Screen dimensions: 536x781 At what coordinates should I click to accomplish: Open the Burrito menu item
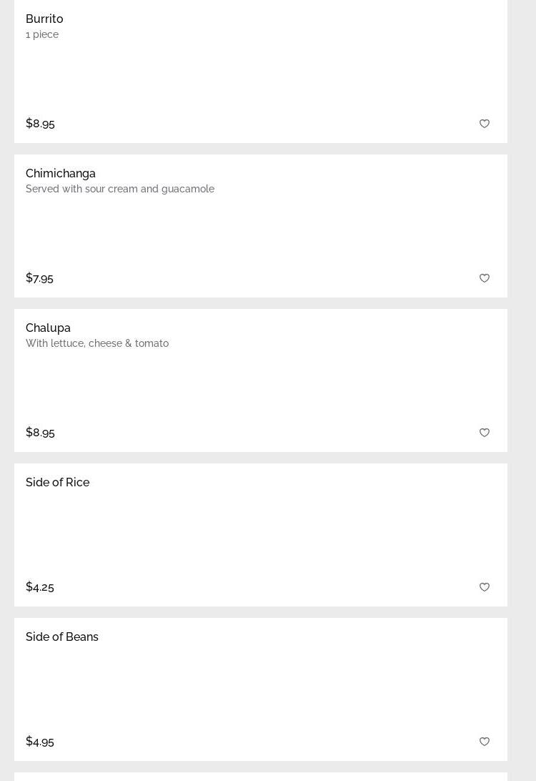coord(44,19)
